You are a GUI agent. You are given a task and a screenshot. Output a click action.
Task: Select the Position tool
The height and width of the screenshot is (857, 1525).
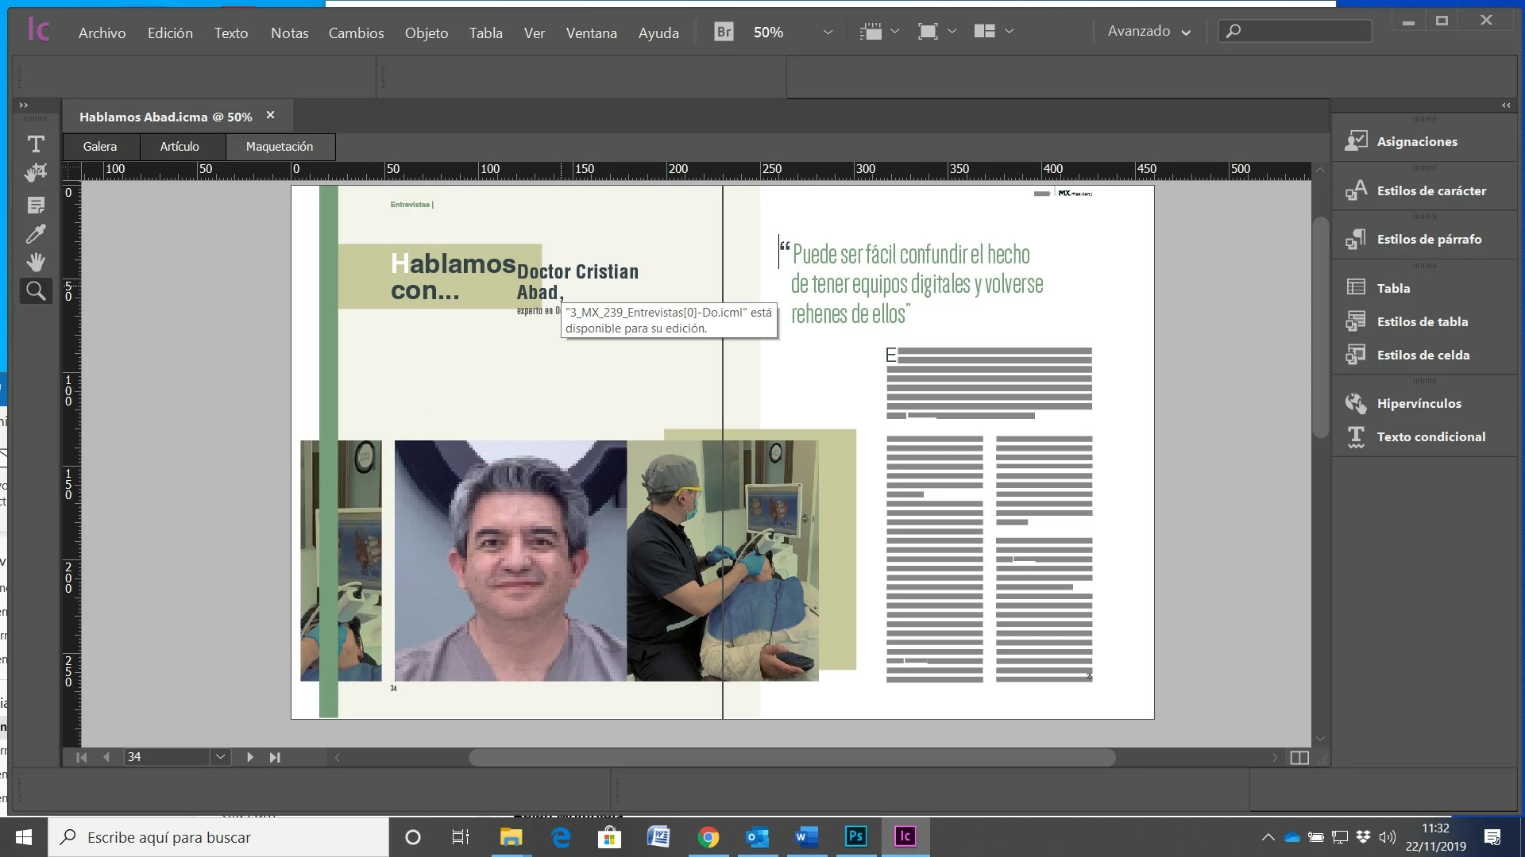36,173
